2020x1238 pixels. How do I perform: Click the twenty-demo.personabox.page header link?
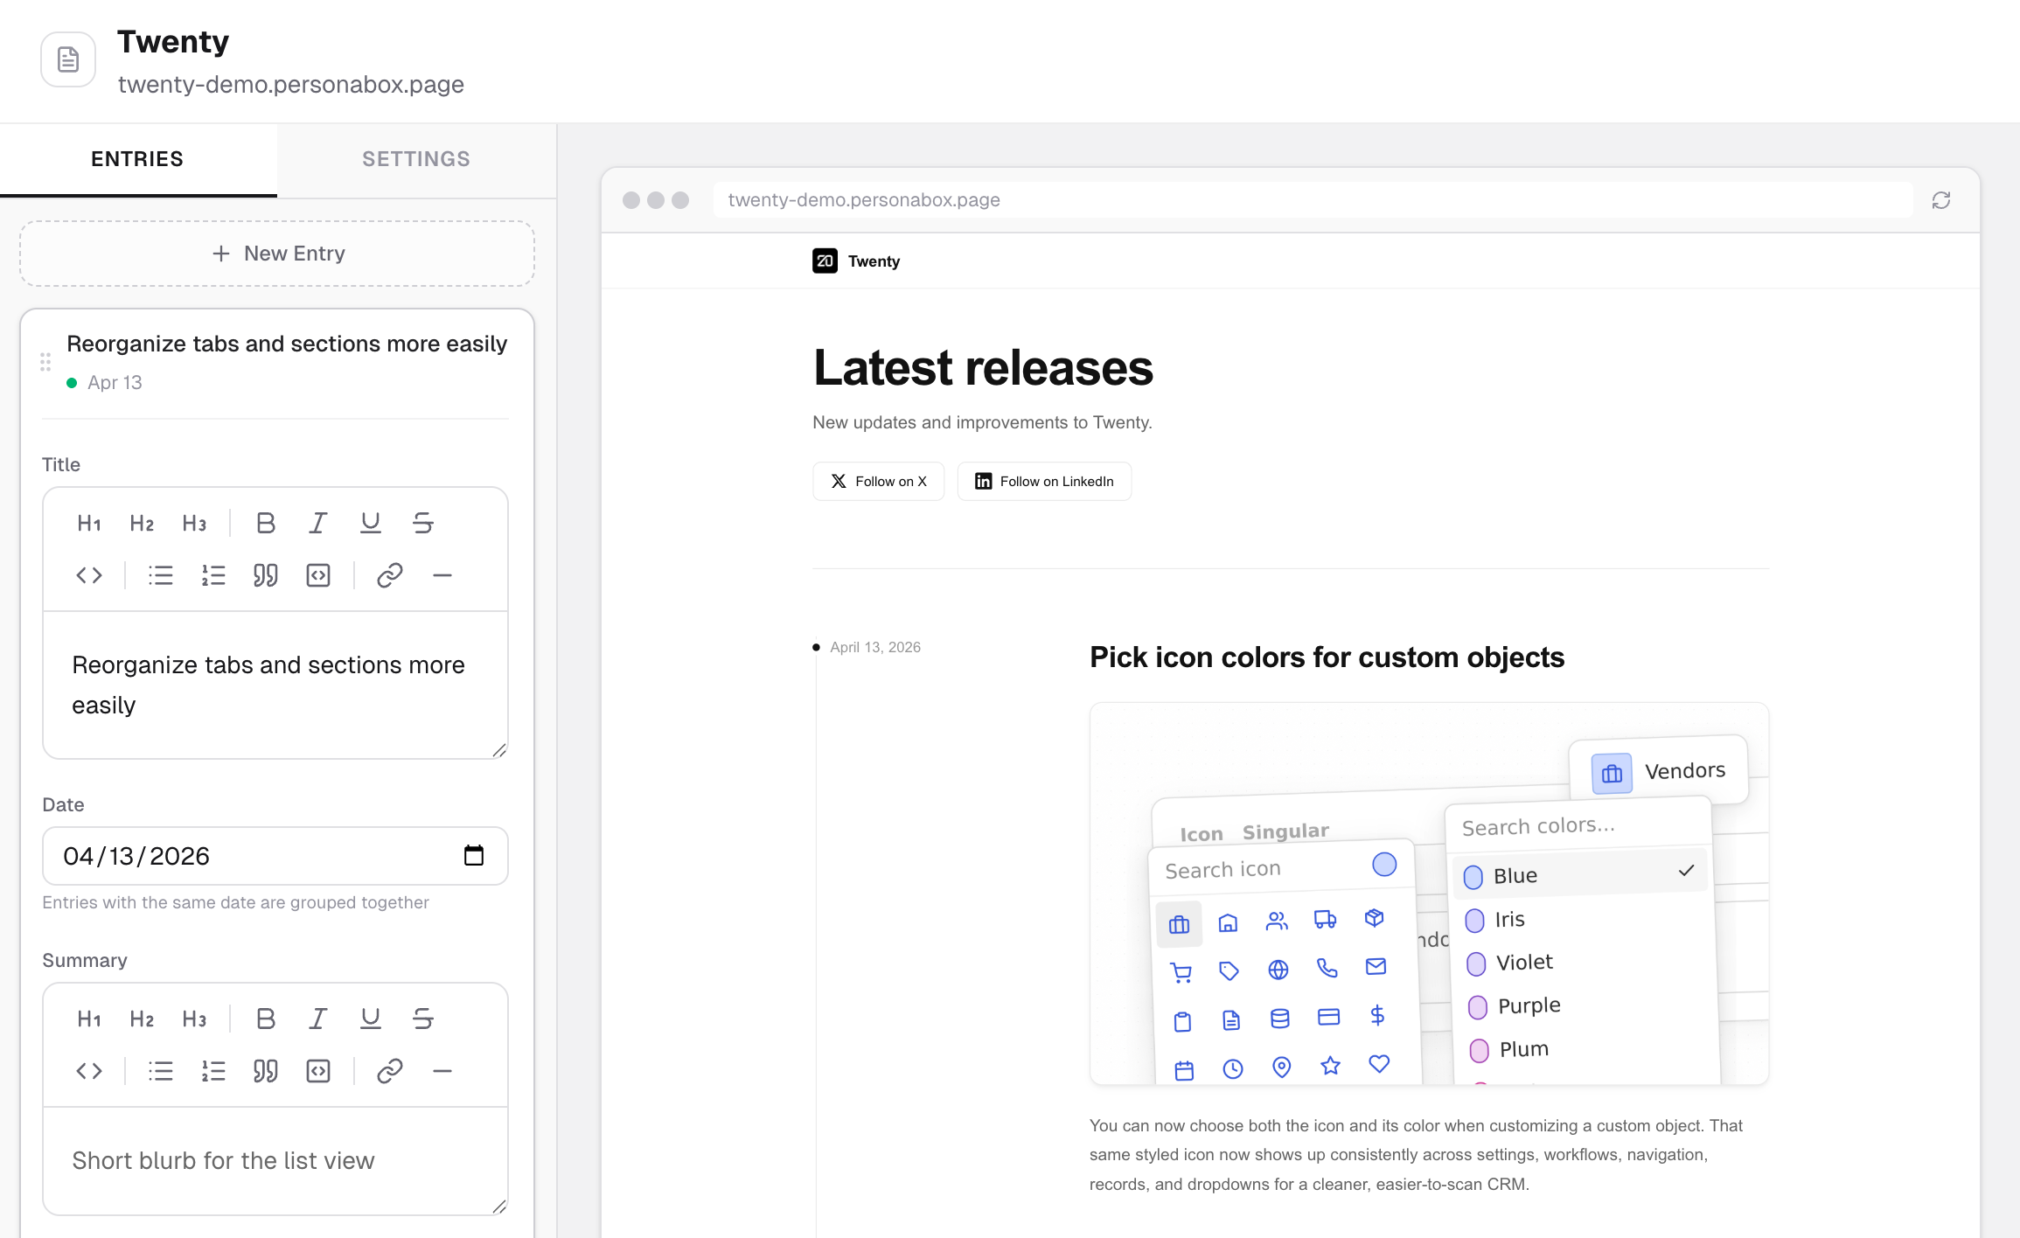[x=291, y=85]
